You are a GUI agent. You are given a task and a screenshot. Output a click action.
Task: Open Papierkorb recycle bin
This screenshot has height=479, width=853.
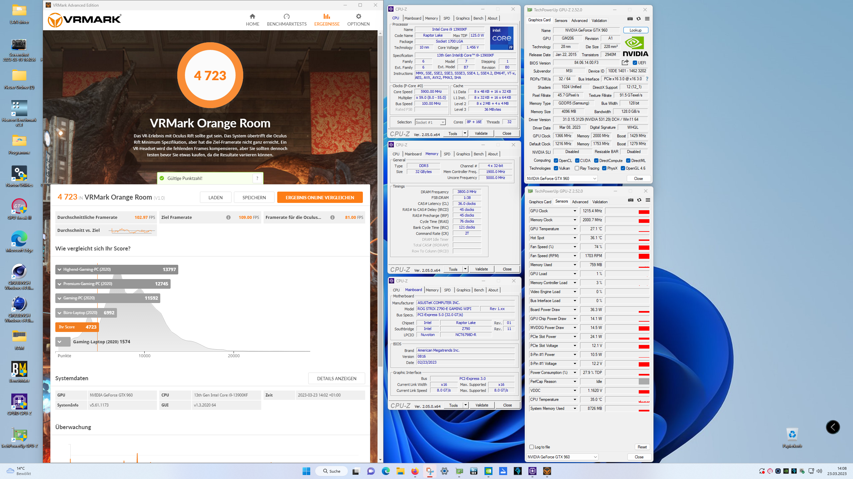tap(792, 437)
